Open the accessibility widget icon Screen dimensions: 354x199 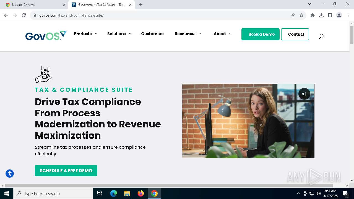[10, 174]
